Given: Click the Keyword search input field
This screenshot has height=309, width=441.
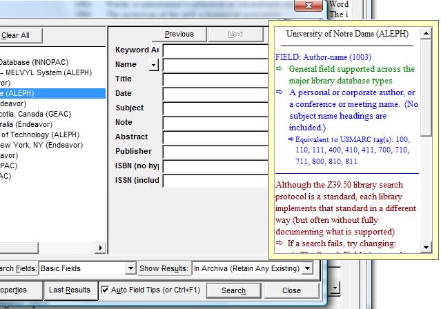Looking at the screenshot, I should pos(215,50).
